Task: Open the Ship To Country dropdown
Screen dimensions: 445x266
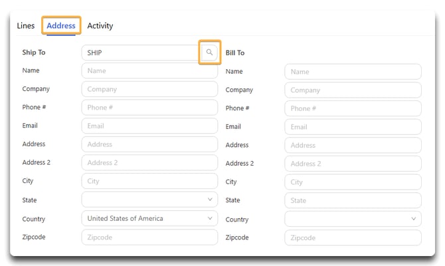Action: point(149,218)
